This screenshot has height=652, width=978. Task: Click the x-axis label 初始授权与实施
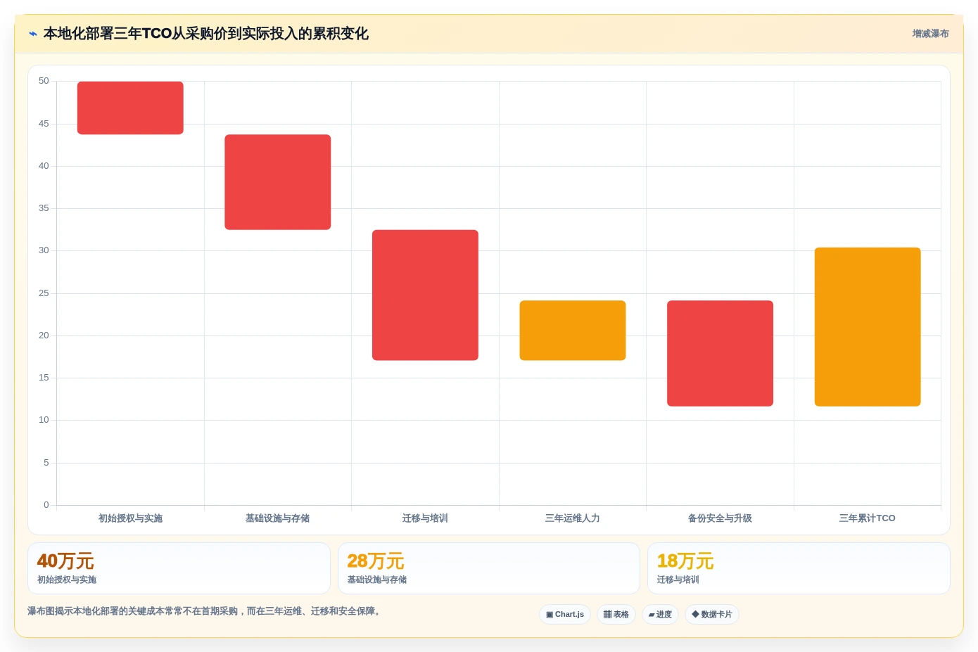click(x=130, y=518)
